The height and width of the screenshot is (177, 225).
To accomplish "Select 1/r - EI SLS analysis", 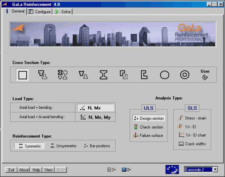I will 187,127.
